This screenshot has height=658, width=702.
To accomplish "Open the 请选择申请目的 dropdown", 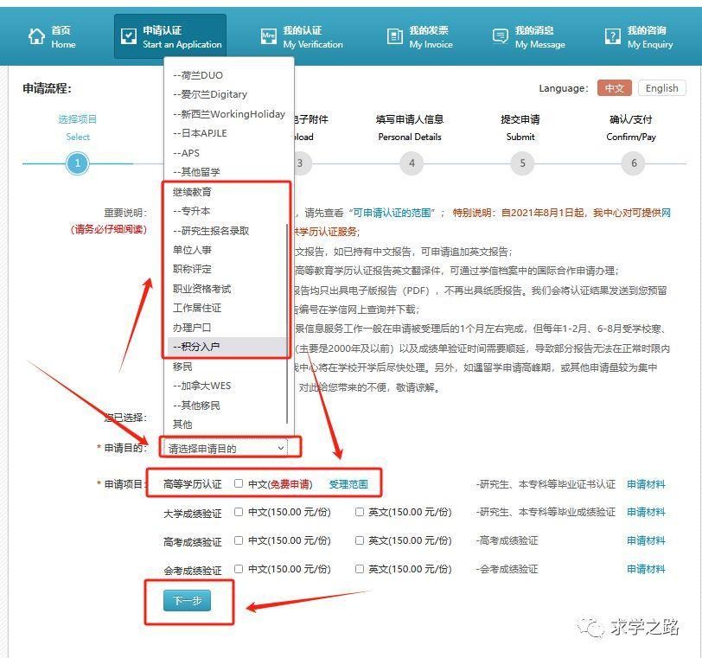I will click(227, 448).
